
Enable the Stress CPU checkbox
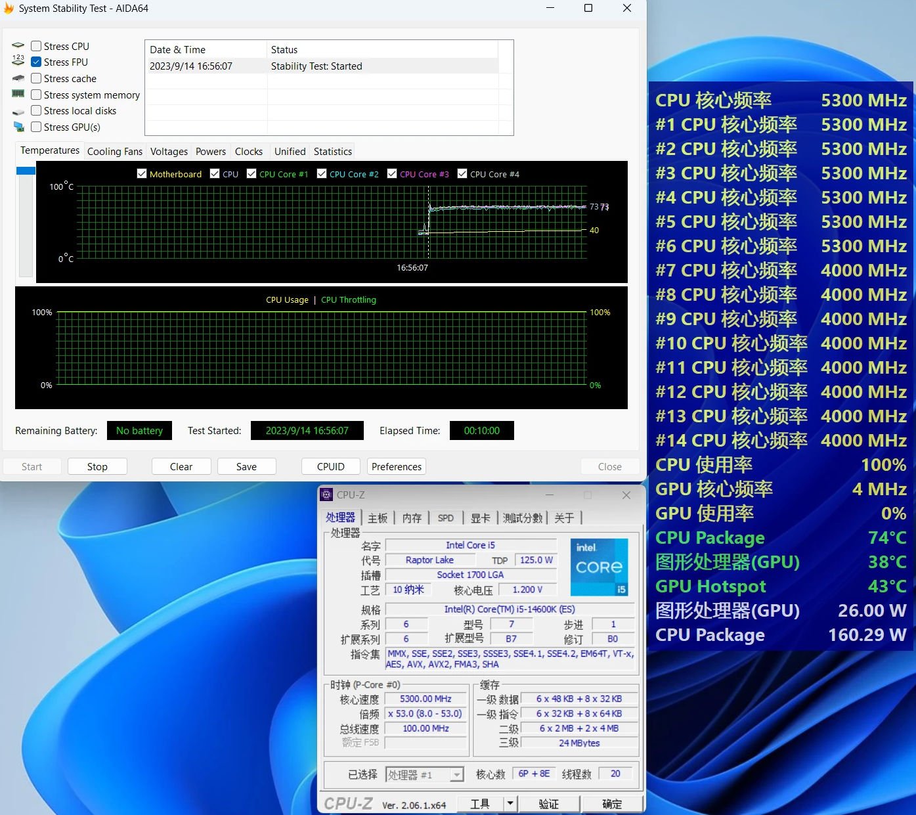click(36, 45)
